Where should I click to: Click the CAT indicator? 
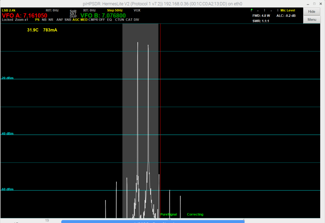coord(129,20)
